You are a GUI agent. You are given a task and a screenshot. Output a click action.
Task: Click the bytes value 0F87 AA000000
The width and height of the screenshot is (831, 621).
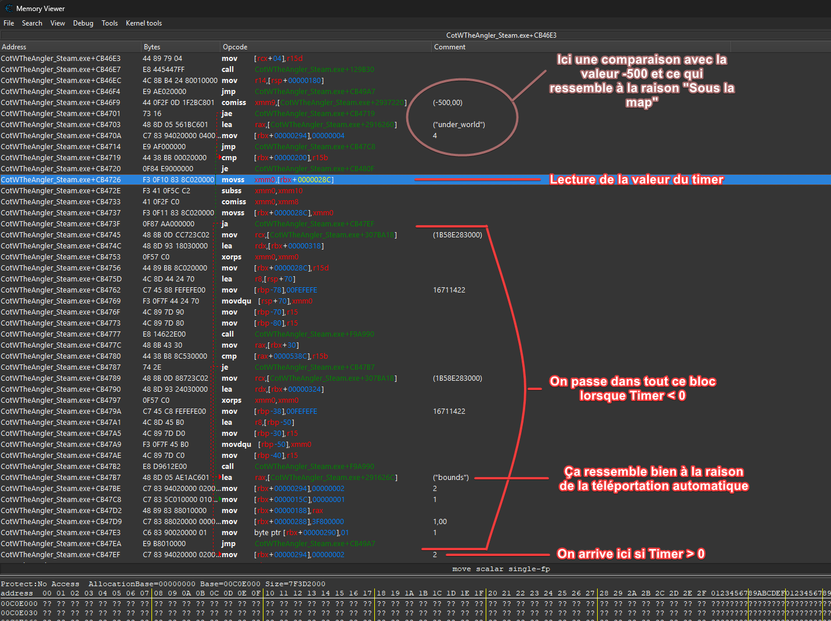(168, 224)
